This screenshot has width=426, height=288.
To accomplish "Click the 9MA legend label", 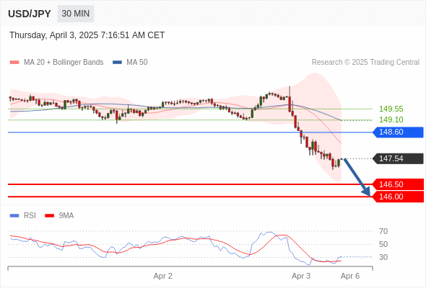I will (x=66, y=216).
